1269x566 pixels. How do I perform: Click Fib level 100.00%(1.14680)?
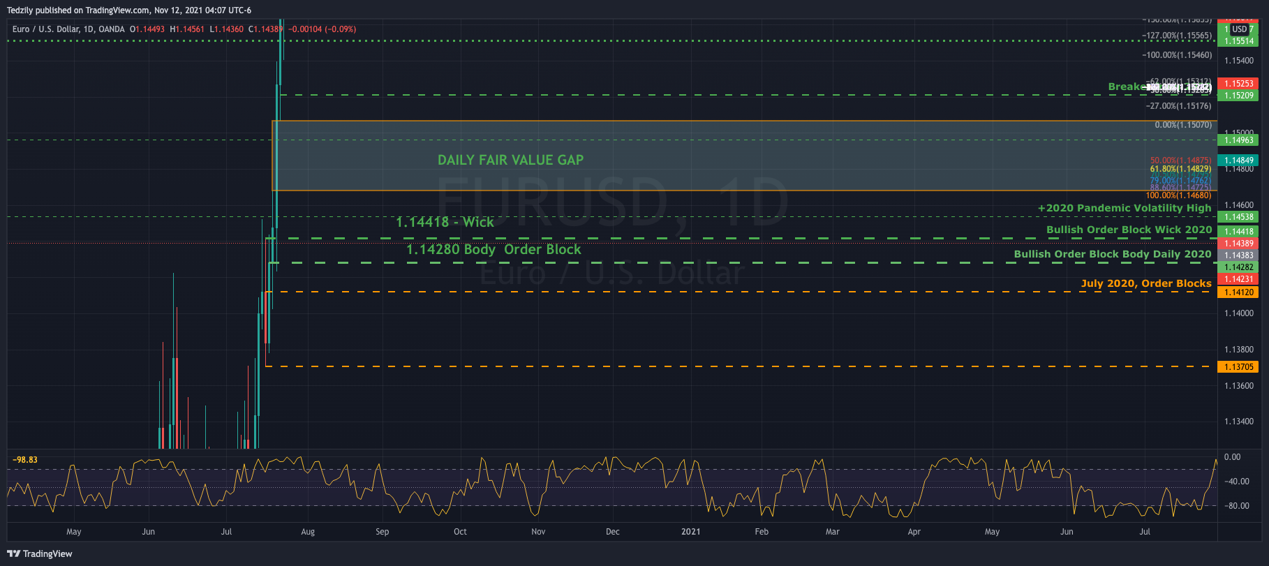click(x=1179, y=195)
